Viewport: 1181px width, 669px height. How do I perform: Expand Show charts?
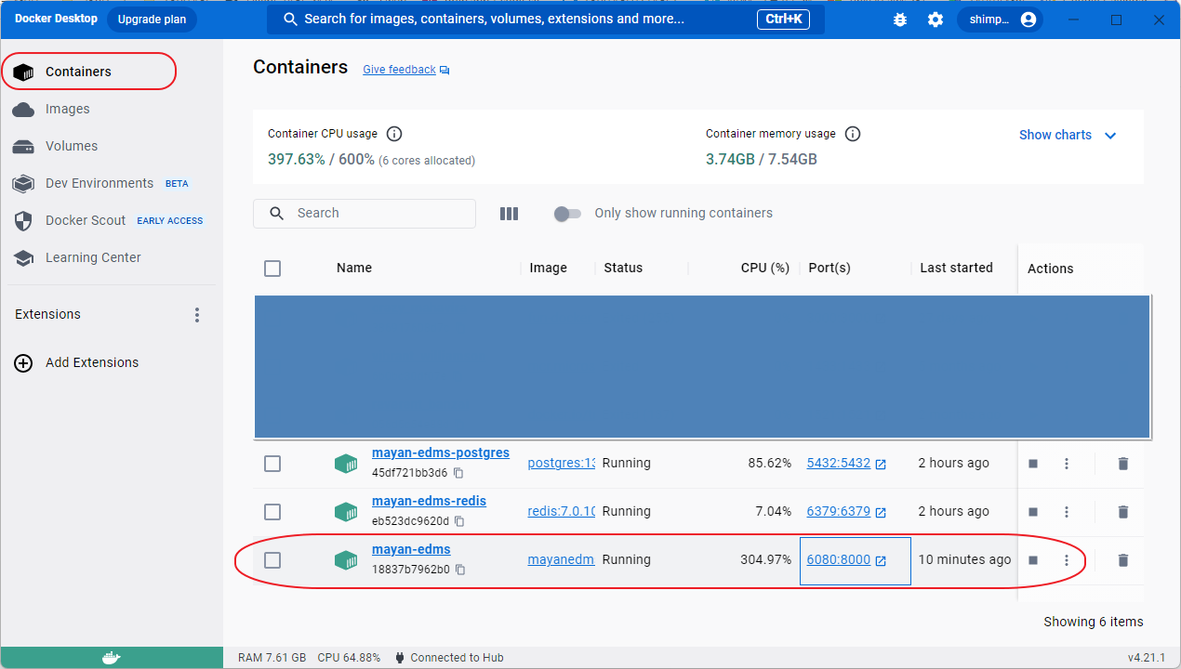pos(1068,135)
